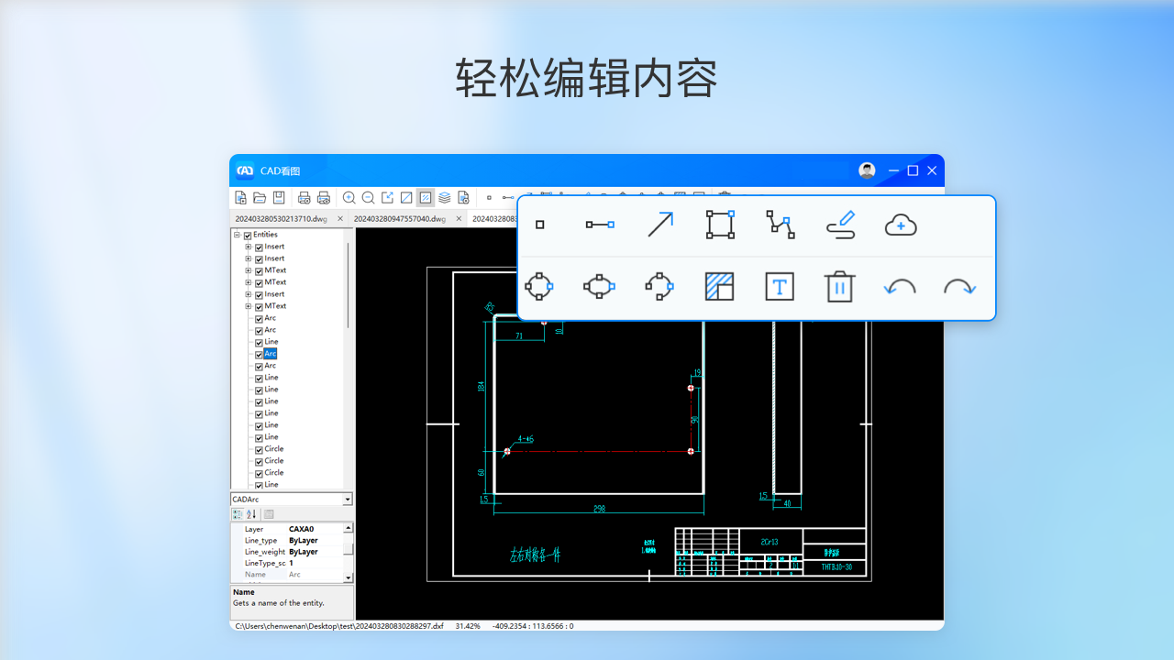Click the trash delete icon
Screen dimensions: 1174x660
pos(839,287)
